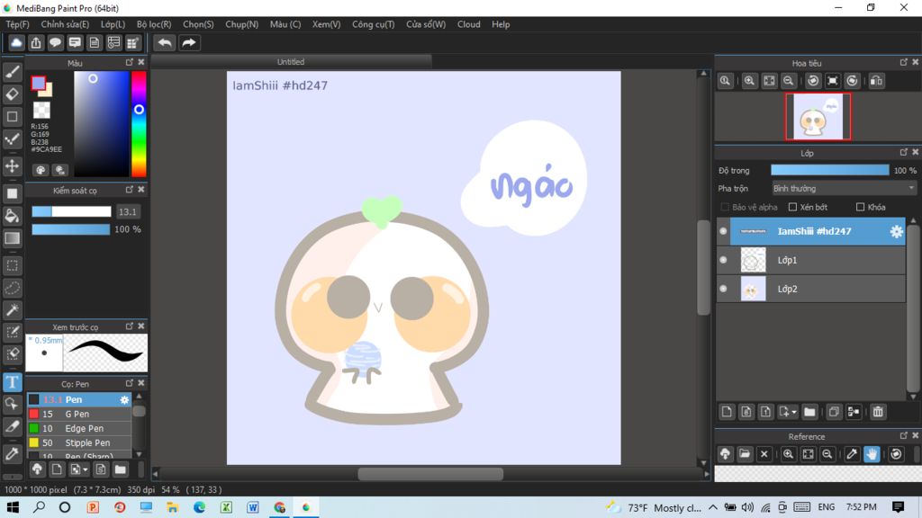Undock the Hoa tiêu navigator panel

click(x=904, y=62)
